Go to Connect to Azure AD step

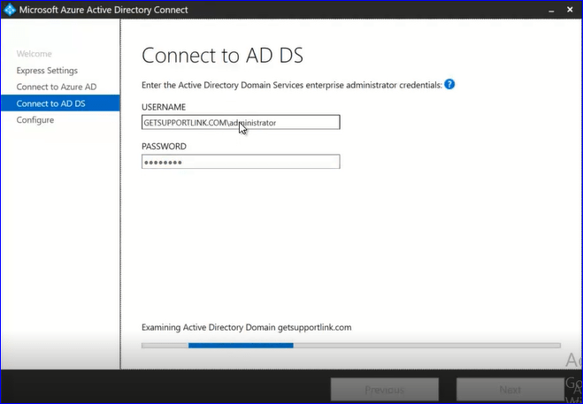point(57,87)
